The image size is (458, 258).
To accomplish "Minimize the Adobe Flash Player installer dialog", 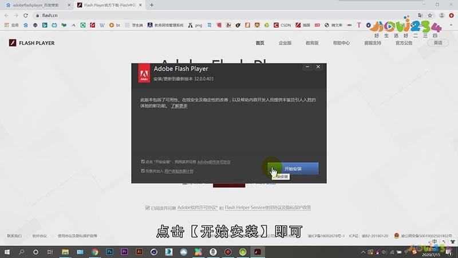I will tap(307, 67).
